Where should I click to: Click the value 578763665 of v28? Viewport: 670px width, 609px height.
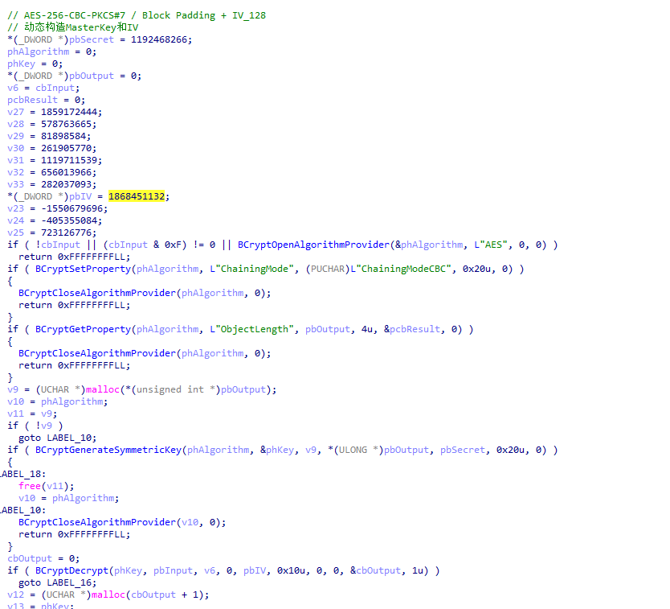(66, 124)
